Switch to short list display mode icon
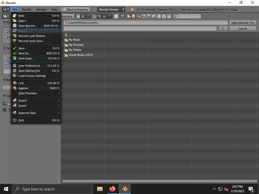 click(78, 16)
